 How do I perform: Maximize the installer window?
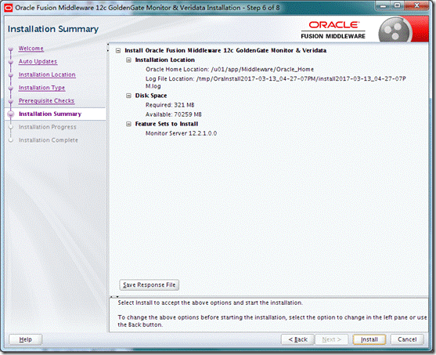398,5
